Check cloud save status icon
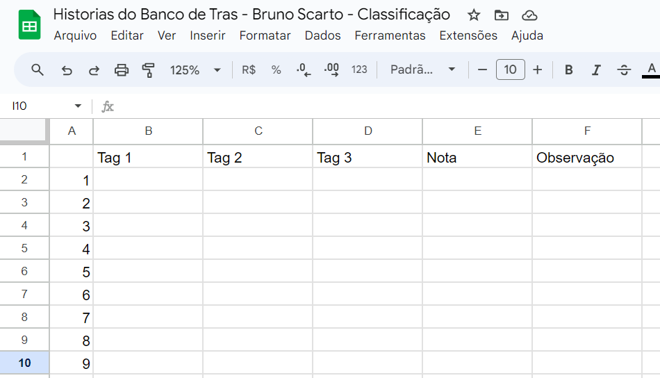Viewport: 660px width, 378px height. click(529, 15)
